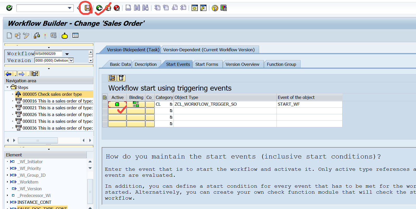The height and width of the screenshot is (209, 416).
Task: Go to Previous Page icon
Action: 166,8
